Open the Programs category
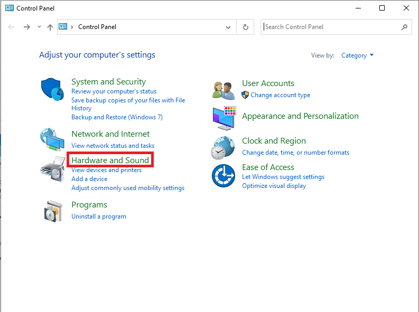 (89, 205)
